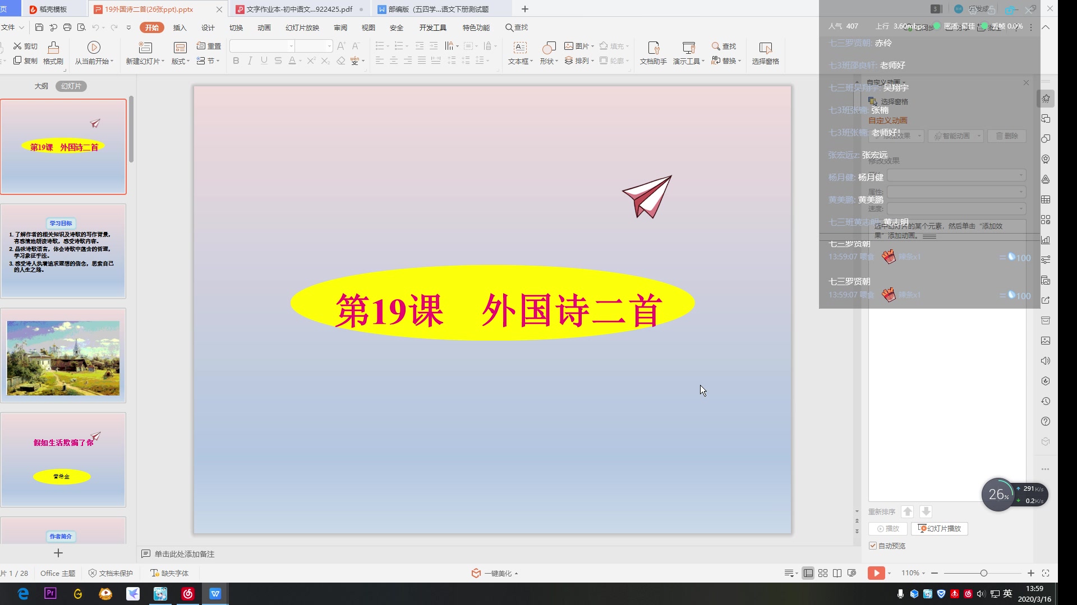Viewport: 1077px width, 605px height.
Task: Click the Save icon in quick access toolbar
Action: [x=39, y=27]
